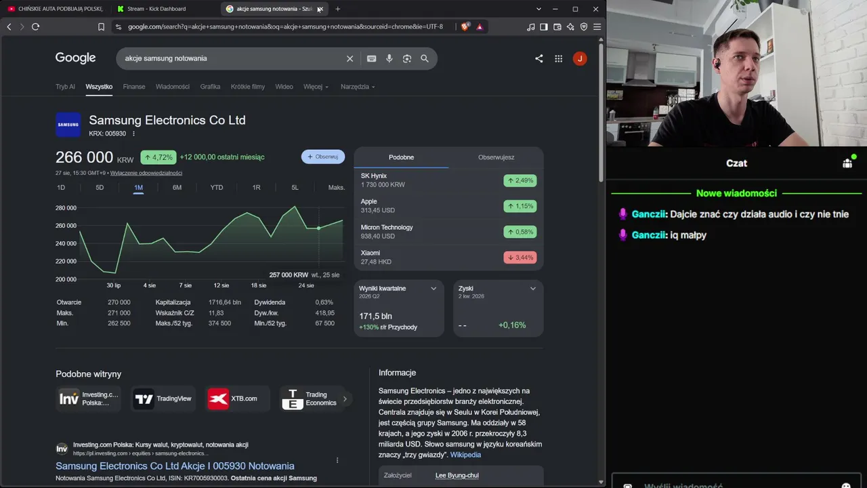Viewport: 867px width, 488px height.
Task: Open the Narzędzia tools dropdown
Action: pos(358,87)
